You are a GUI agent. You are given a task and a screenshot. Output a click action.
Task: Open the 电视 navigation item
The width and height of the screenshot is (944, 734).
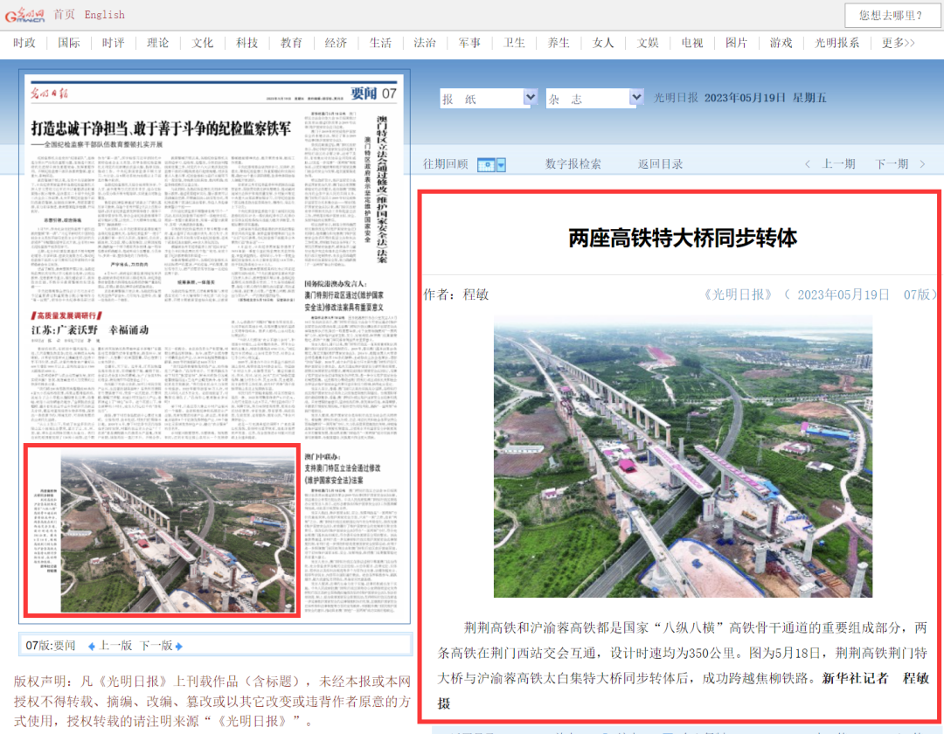click(x=692, y=43)
